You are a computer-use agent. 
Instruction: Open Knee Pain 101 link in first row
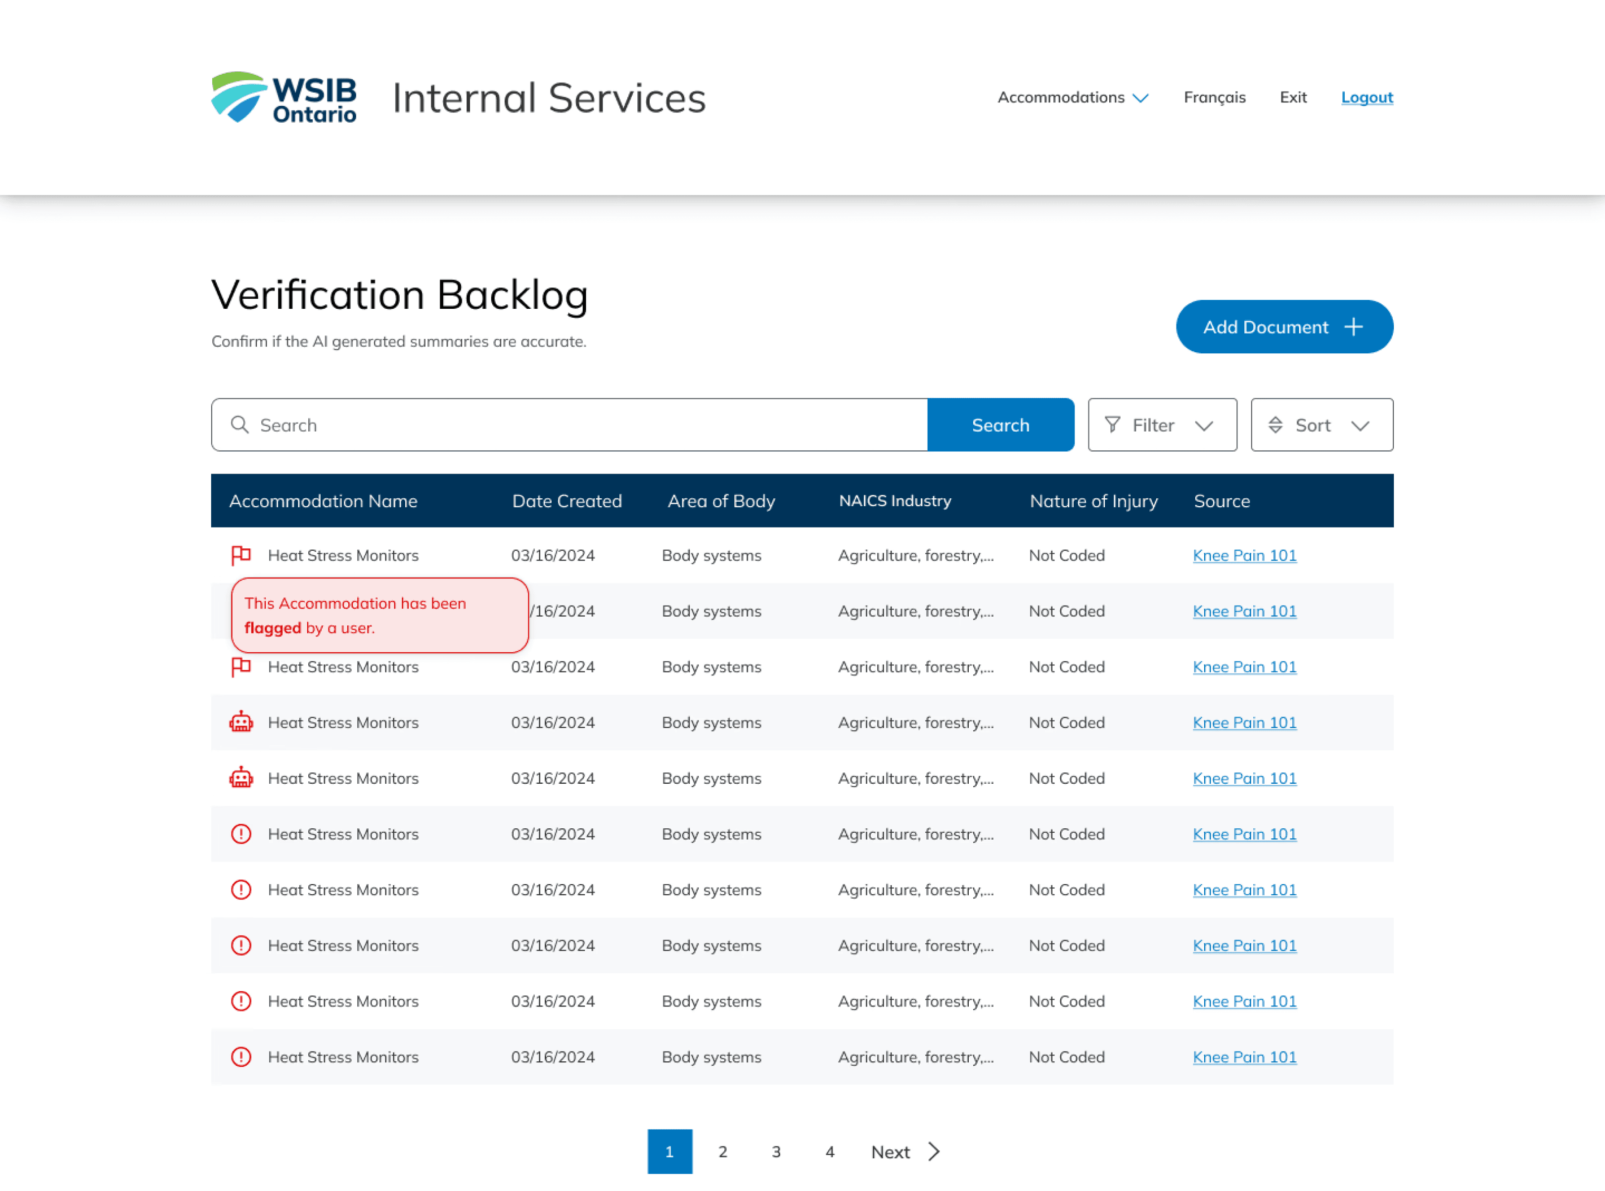[x=1244, y=555]
